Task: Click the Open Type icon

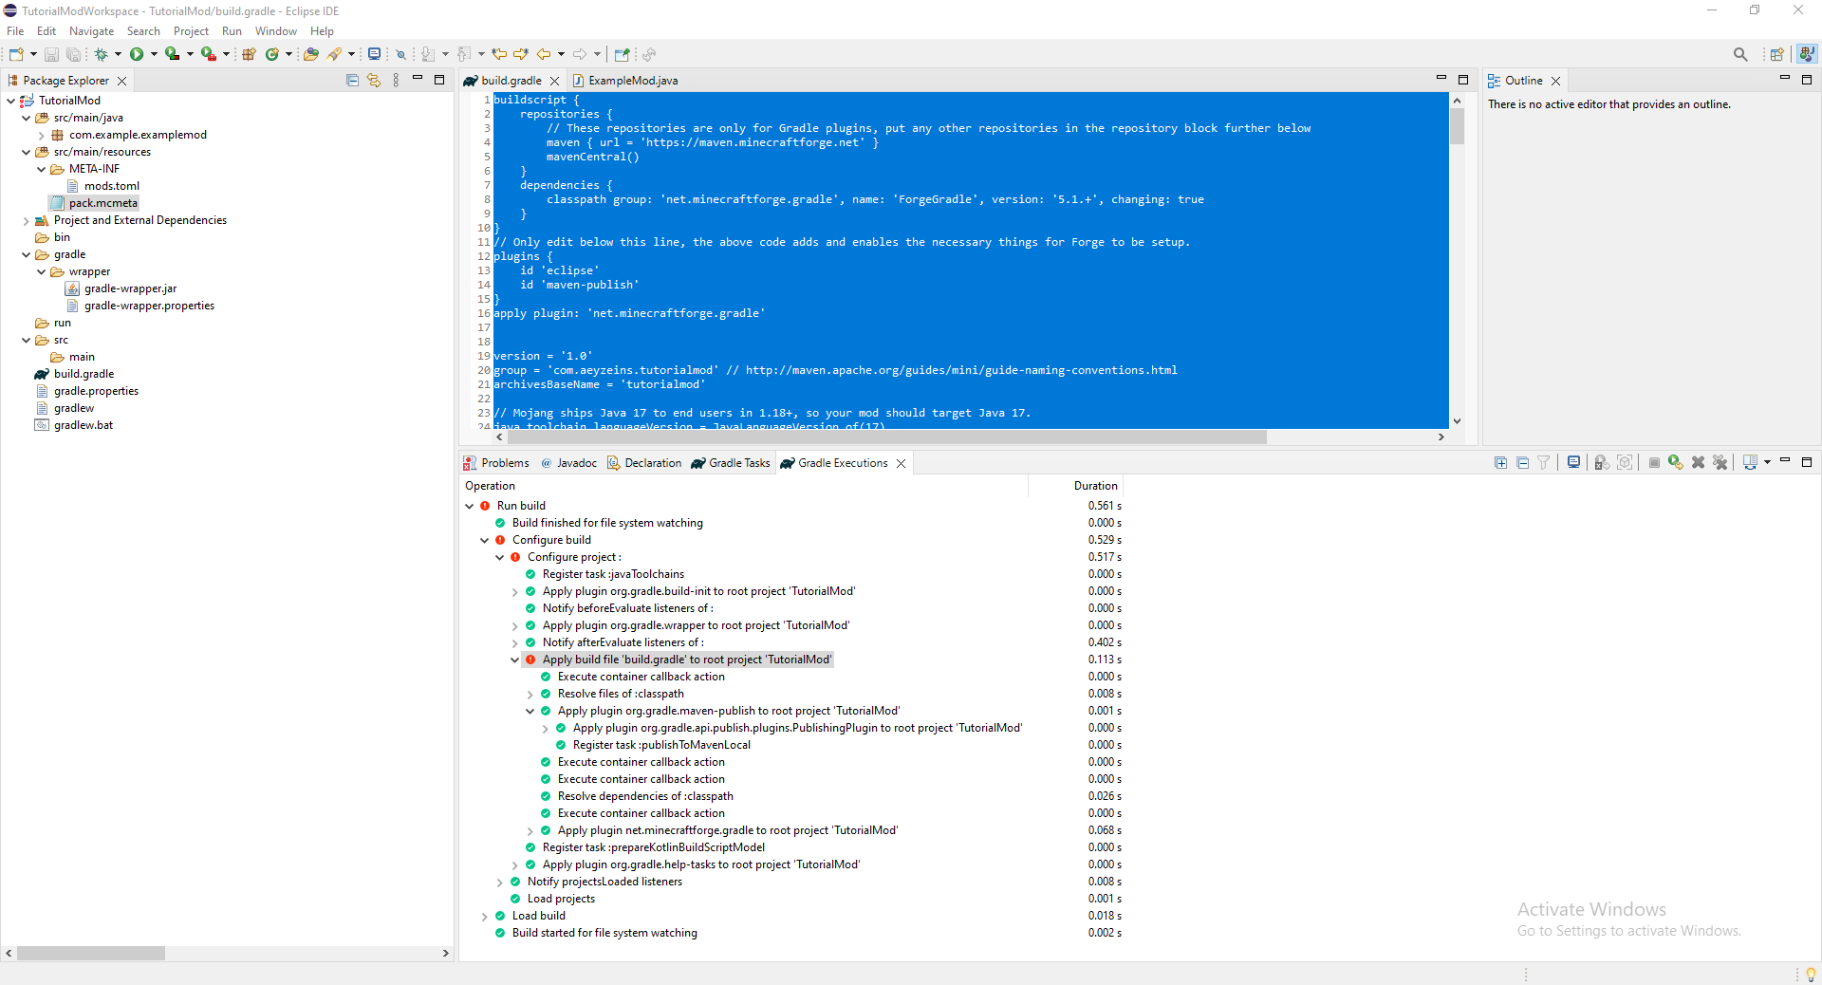Action: [310, 54]
